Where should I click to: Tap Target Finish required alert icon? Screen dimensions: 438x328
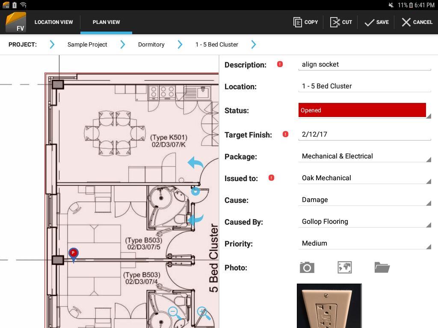pyautogui.click(x=285, y=134)
